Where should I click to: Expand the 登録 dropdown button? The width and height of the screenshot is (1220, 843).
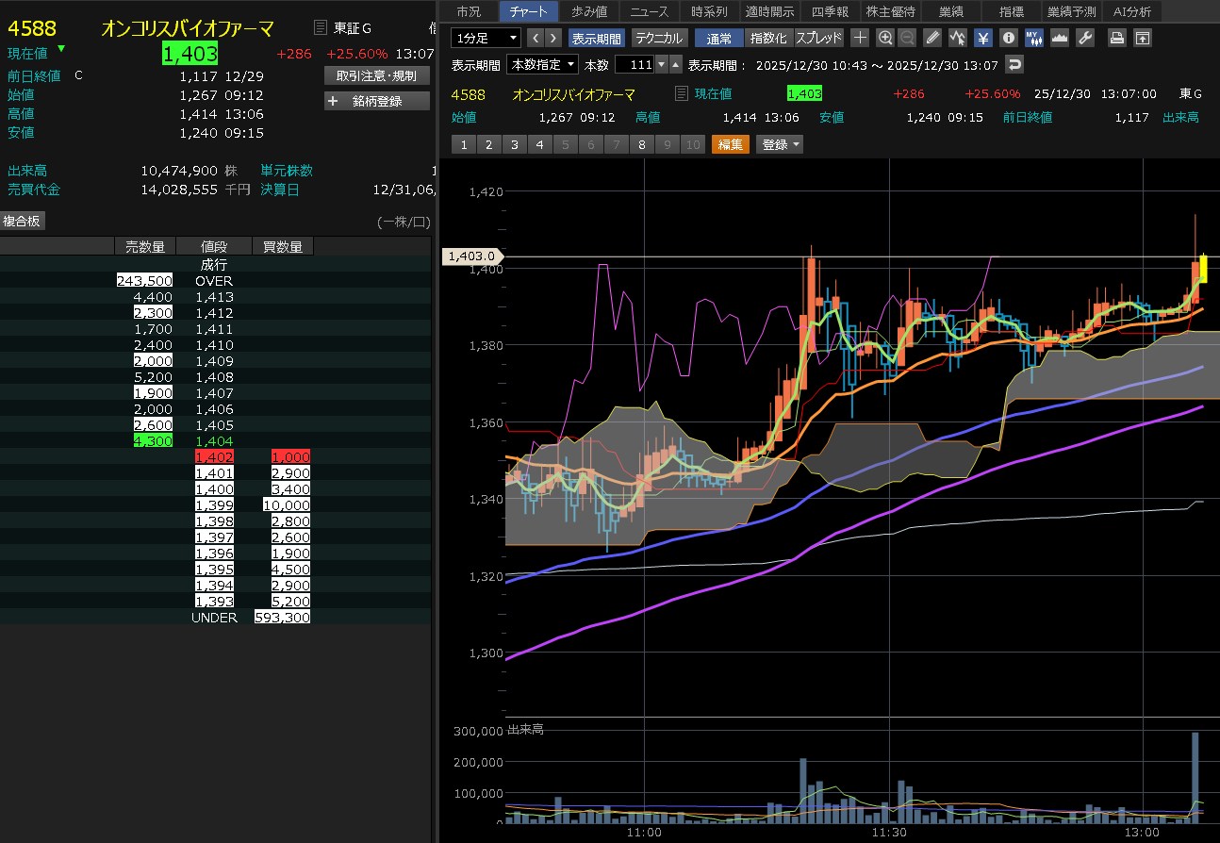point(781,144)
